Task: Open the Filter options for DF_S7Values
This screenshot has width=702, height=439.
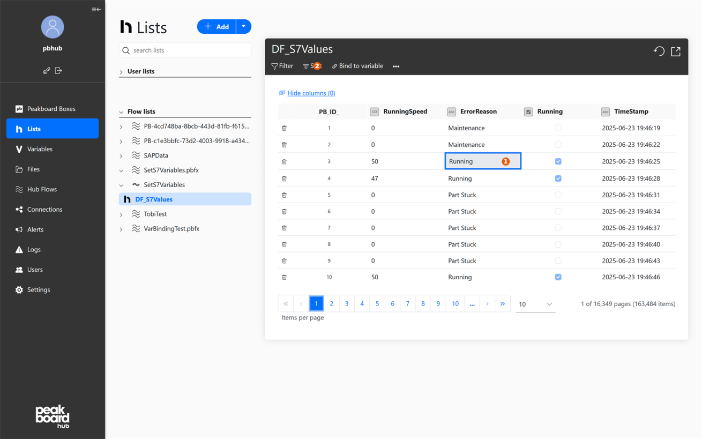Action: click(282, 66)
